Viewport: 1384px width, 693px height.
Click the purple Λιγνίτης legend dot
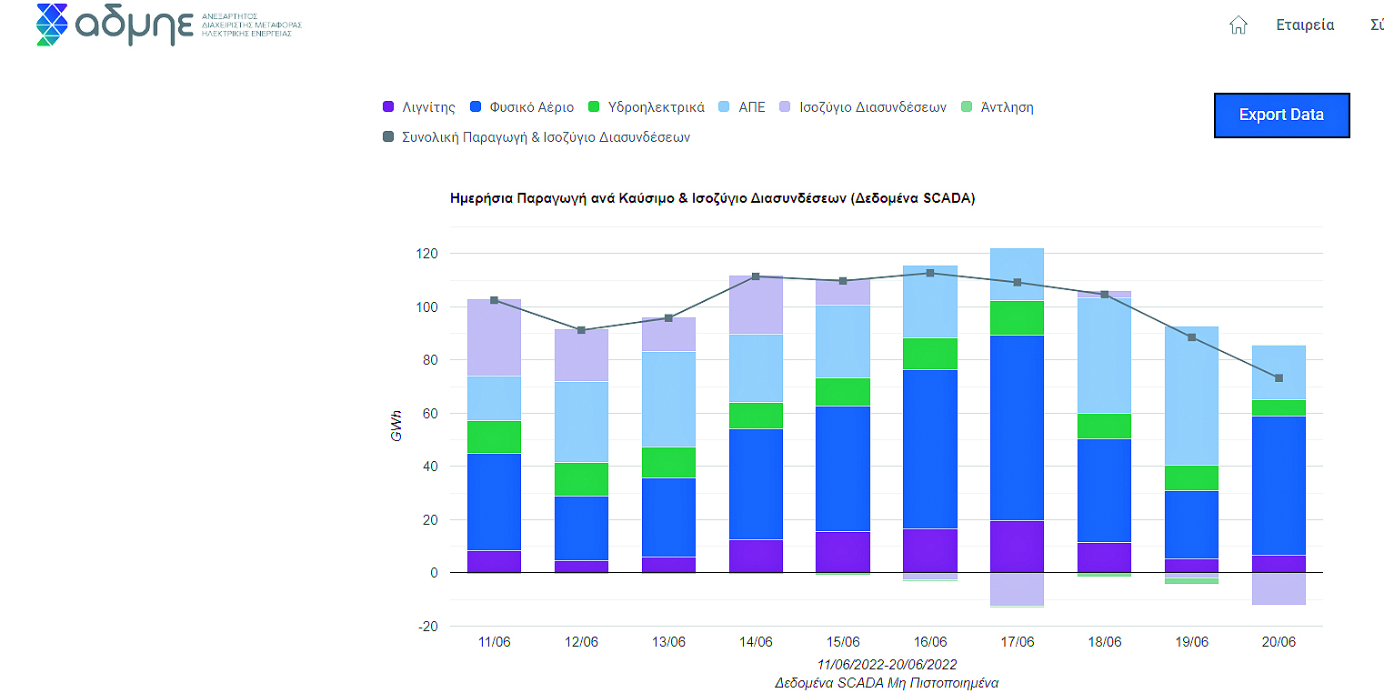[x=388, y=107]
